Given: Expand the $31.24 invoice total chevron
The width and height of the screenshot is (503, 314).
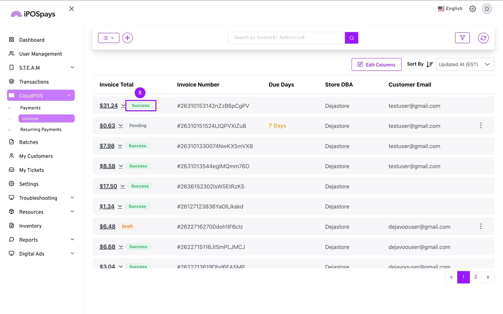Looking at the screenshot, I should [123, 105].
